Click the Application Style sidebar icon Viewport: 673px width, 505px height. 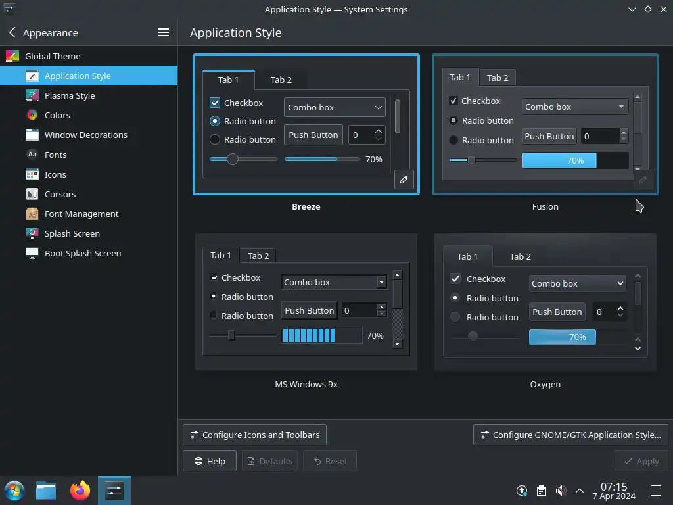click(x=32, y=76)
